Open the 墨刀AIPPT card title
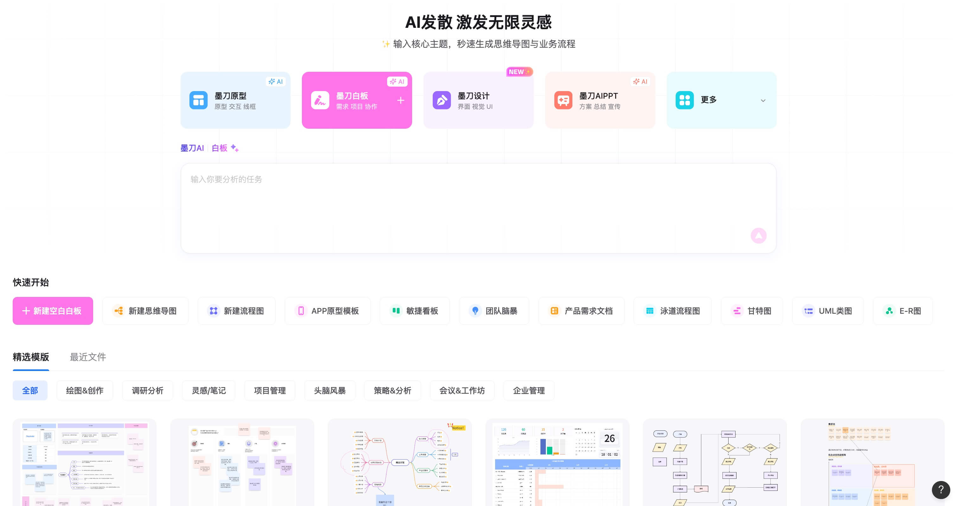 599,96
